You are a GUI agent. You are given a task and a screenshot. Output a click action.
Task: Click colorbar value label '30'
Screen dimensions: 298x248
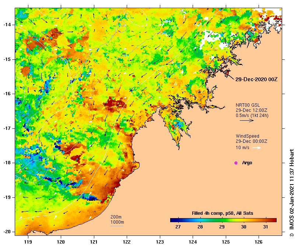tap(243, 227)
